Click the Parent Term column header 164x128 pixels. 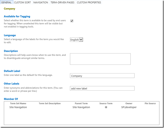click(81, 103)
